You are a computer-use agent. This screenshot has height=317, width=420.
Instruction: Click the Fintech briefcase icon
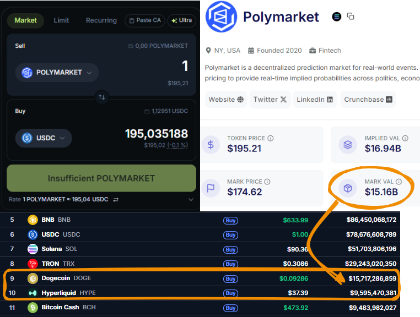click(x=313, y=51)
